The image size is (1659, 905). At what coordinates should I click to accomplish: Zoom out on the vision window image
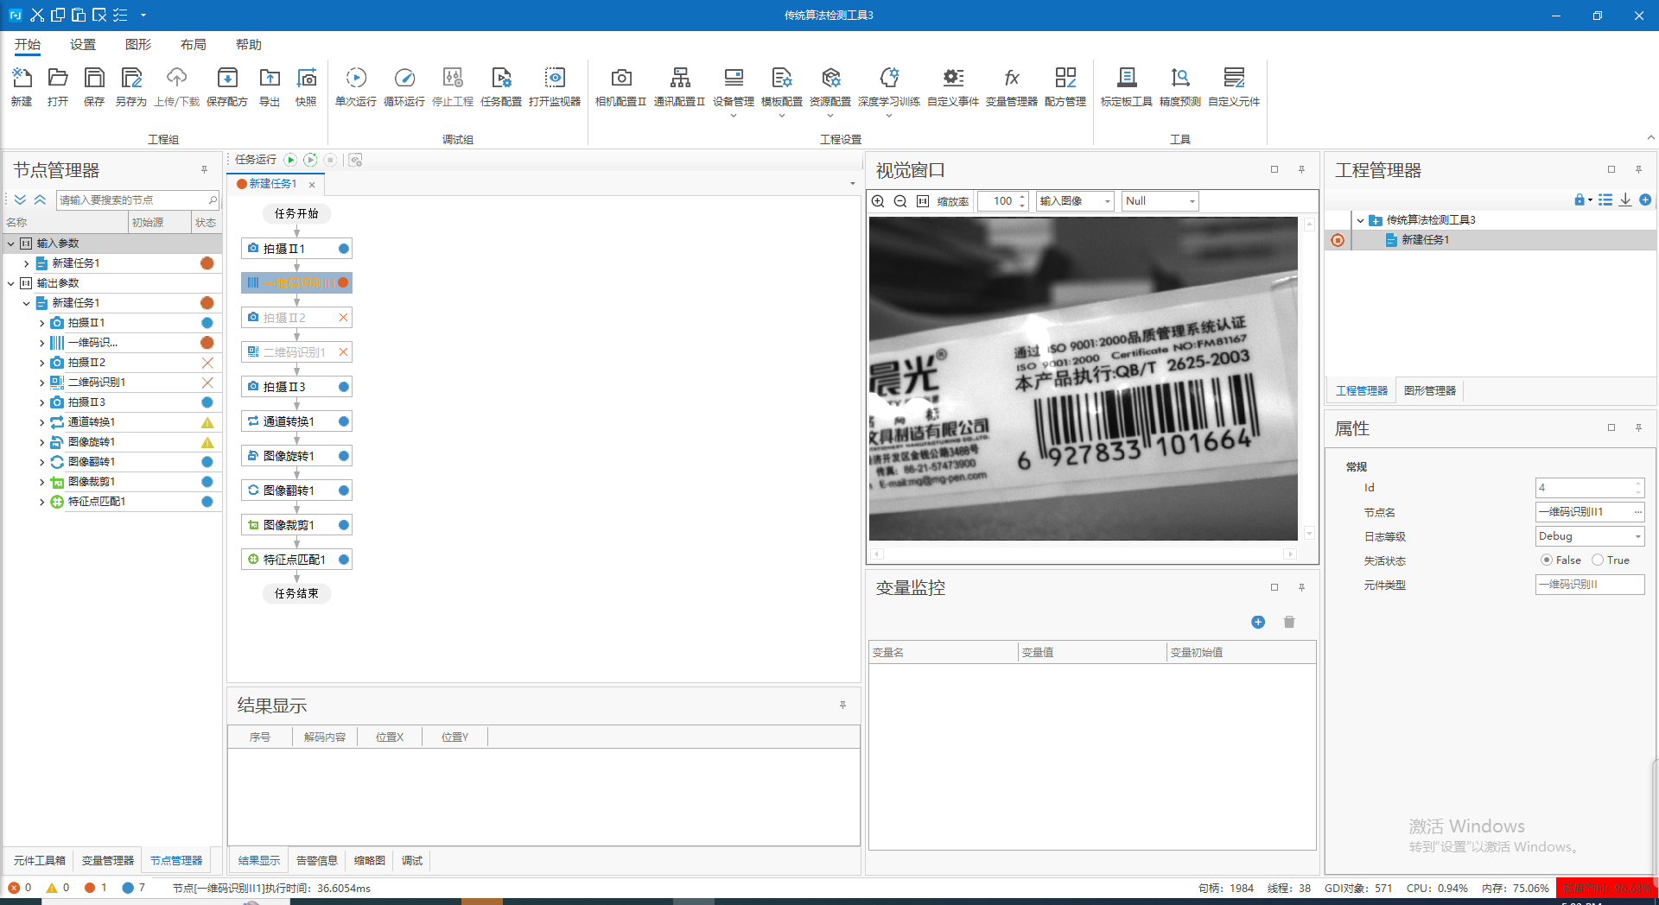pyautogui.click(x=900, y=201)
